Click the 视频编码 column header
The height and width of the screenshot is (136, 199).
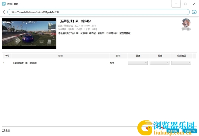[182, 56]
